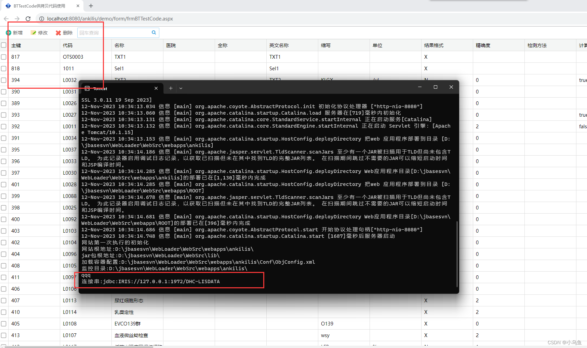587x348 pixels.
Task: Check the row 394 checkbox
Action: click(4, 80)
